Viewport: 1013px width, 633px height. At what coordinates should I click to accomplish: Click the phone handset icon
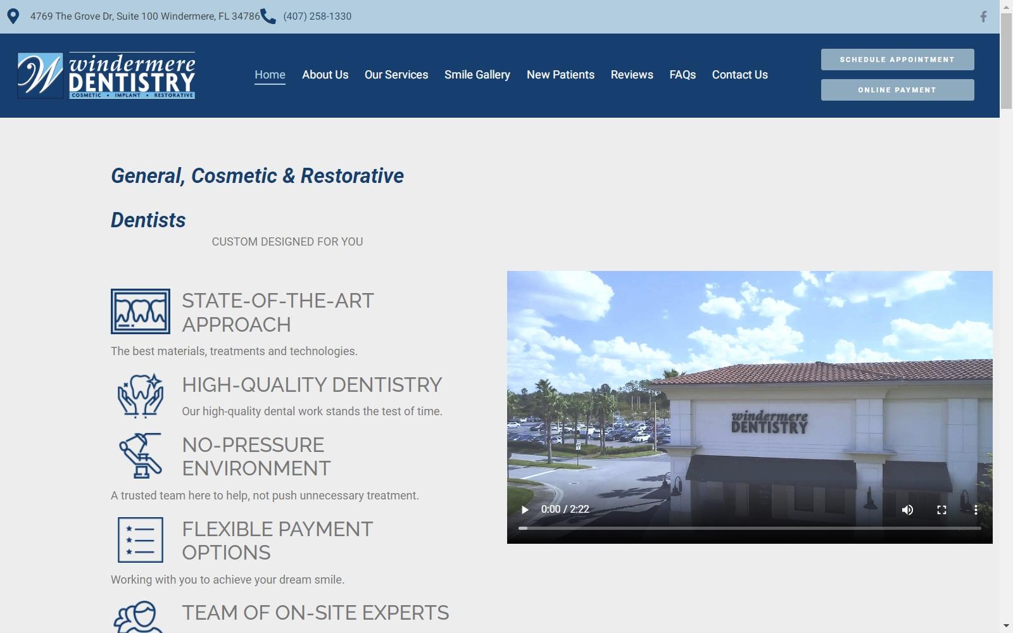pyautogui.click(x=268, y=16)
